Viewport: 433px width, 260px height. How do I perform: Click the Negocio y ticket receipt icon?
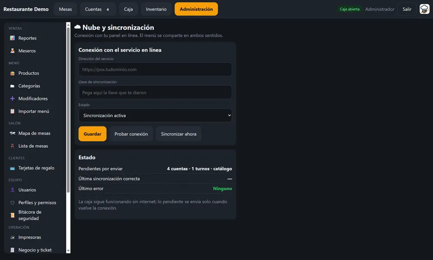[x=13, y=250]
